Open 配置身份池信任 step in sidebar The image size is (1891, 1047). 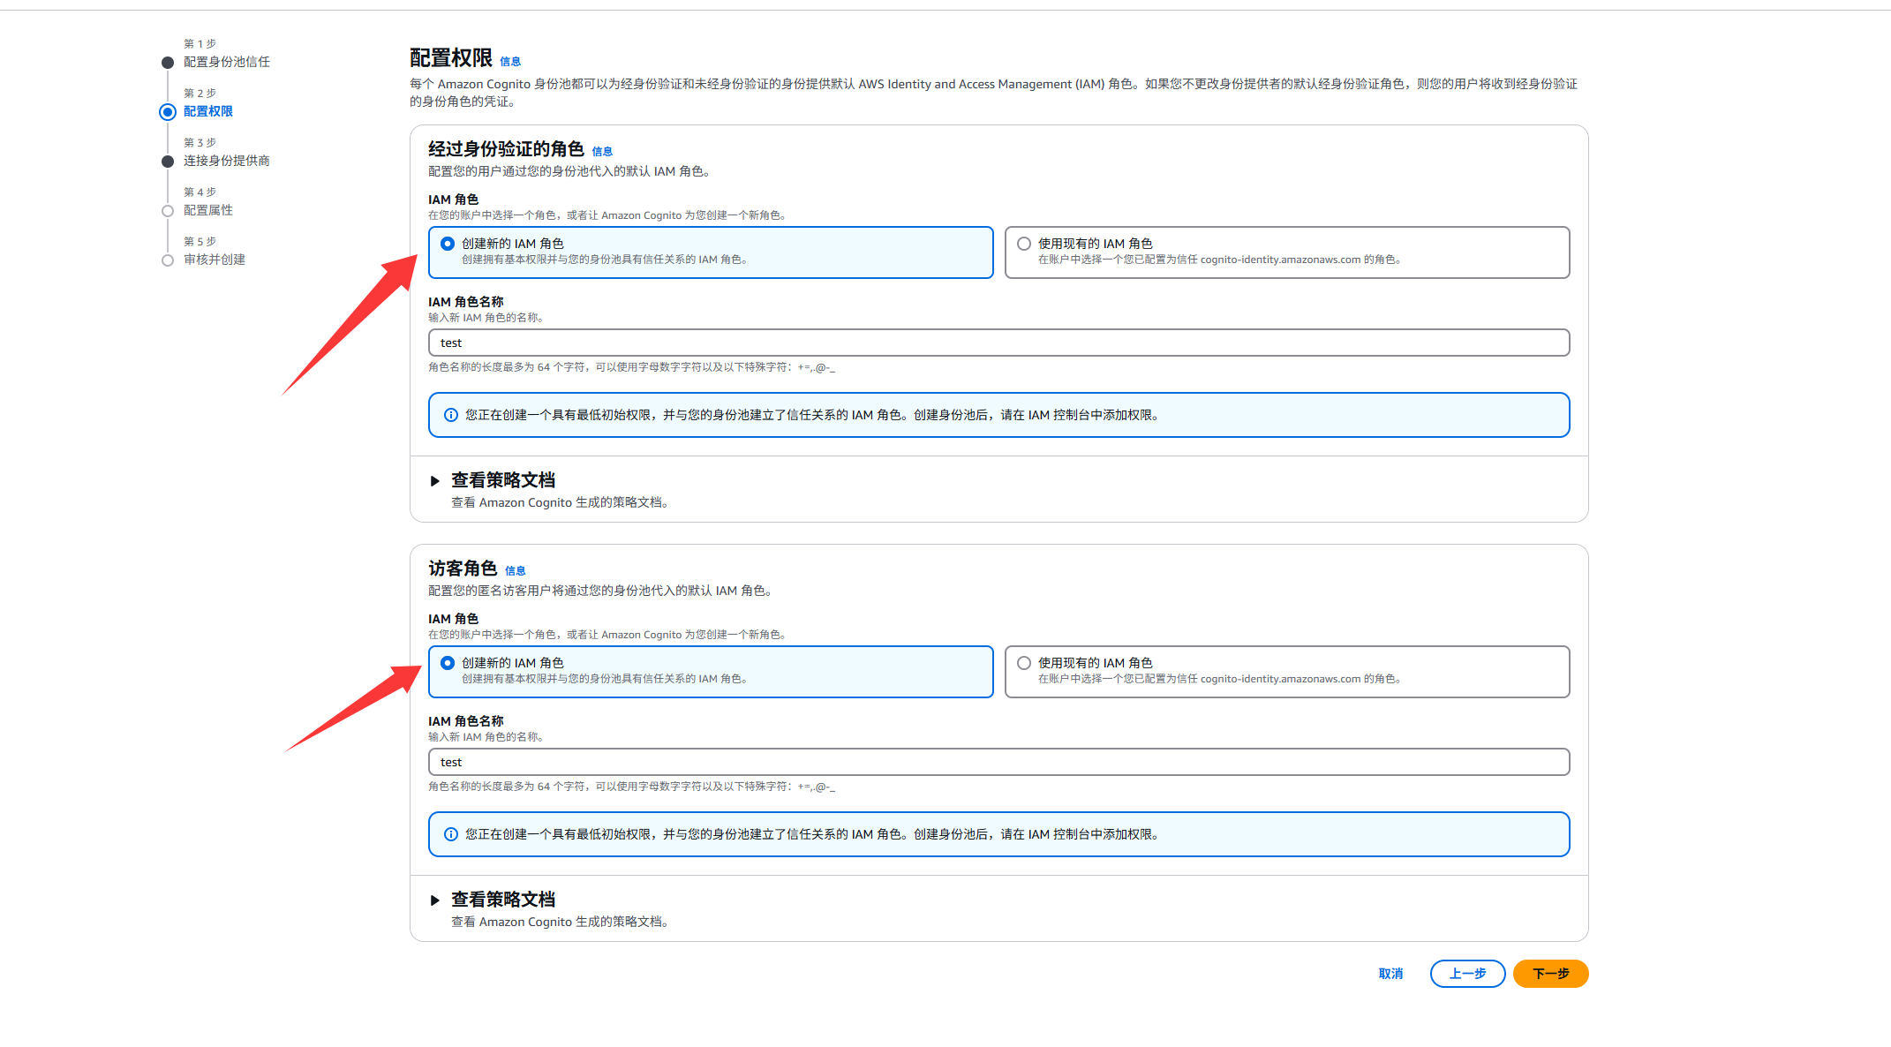[227, 62]
